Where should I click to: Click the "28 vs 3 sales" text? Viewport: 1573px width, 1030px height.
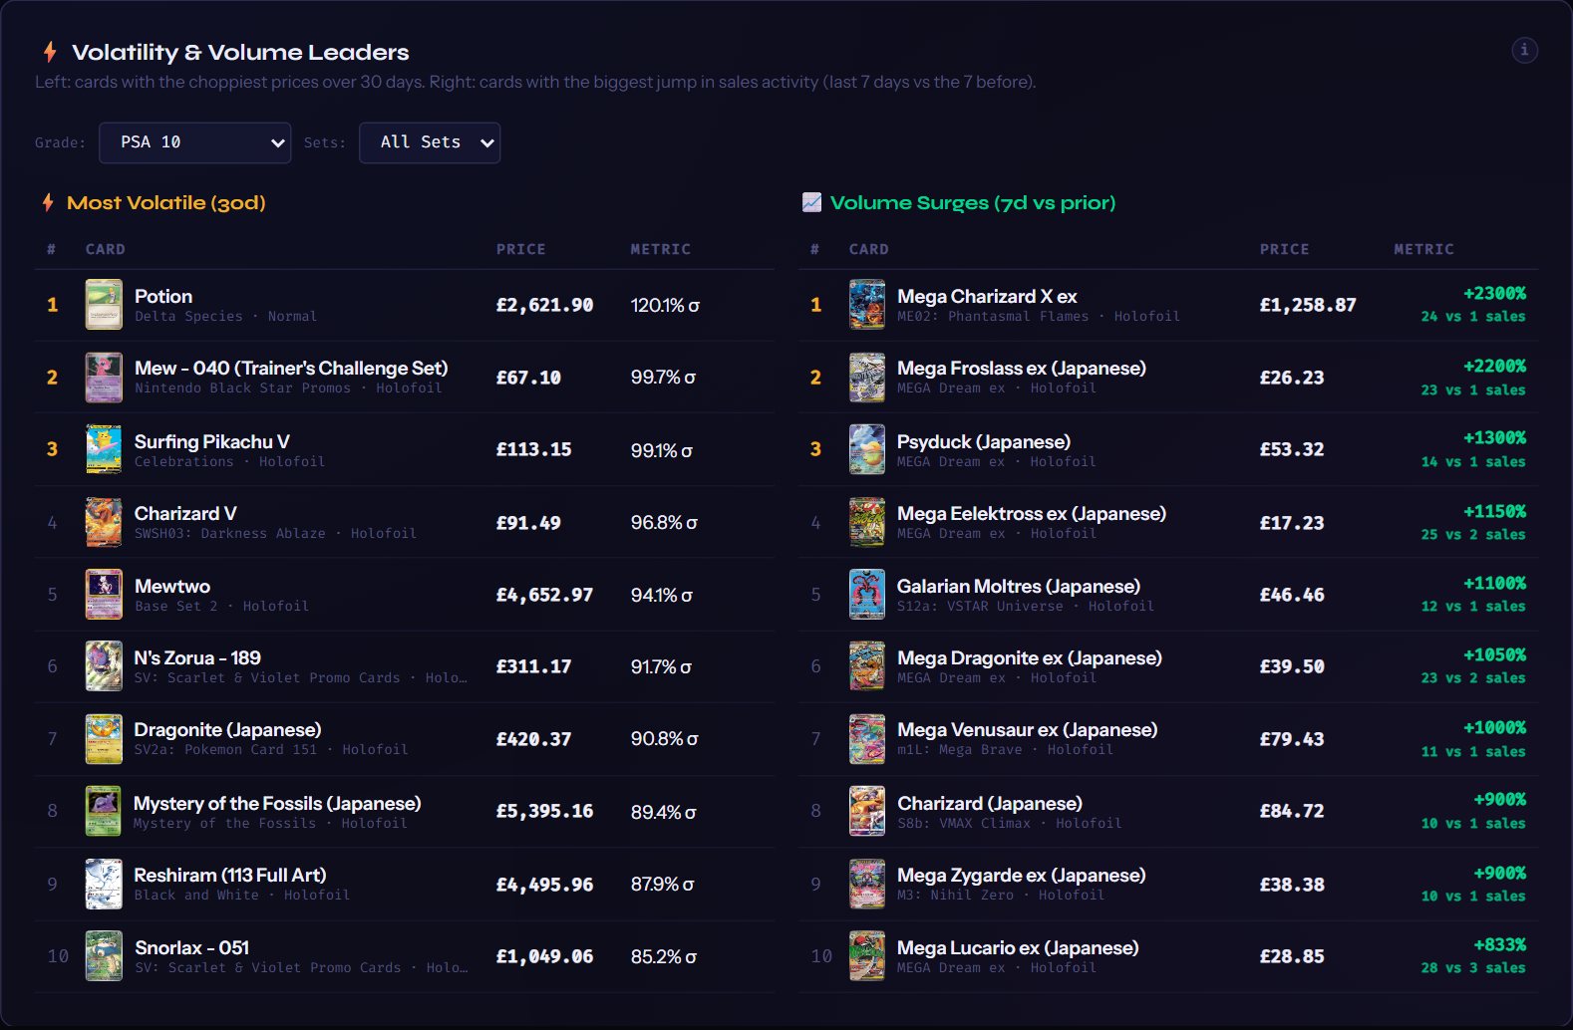coord(1473,967)
